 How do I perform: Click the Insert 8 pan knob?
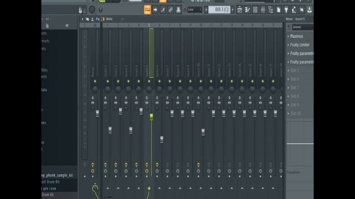tap(180, 90)
